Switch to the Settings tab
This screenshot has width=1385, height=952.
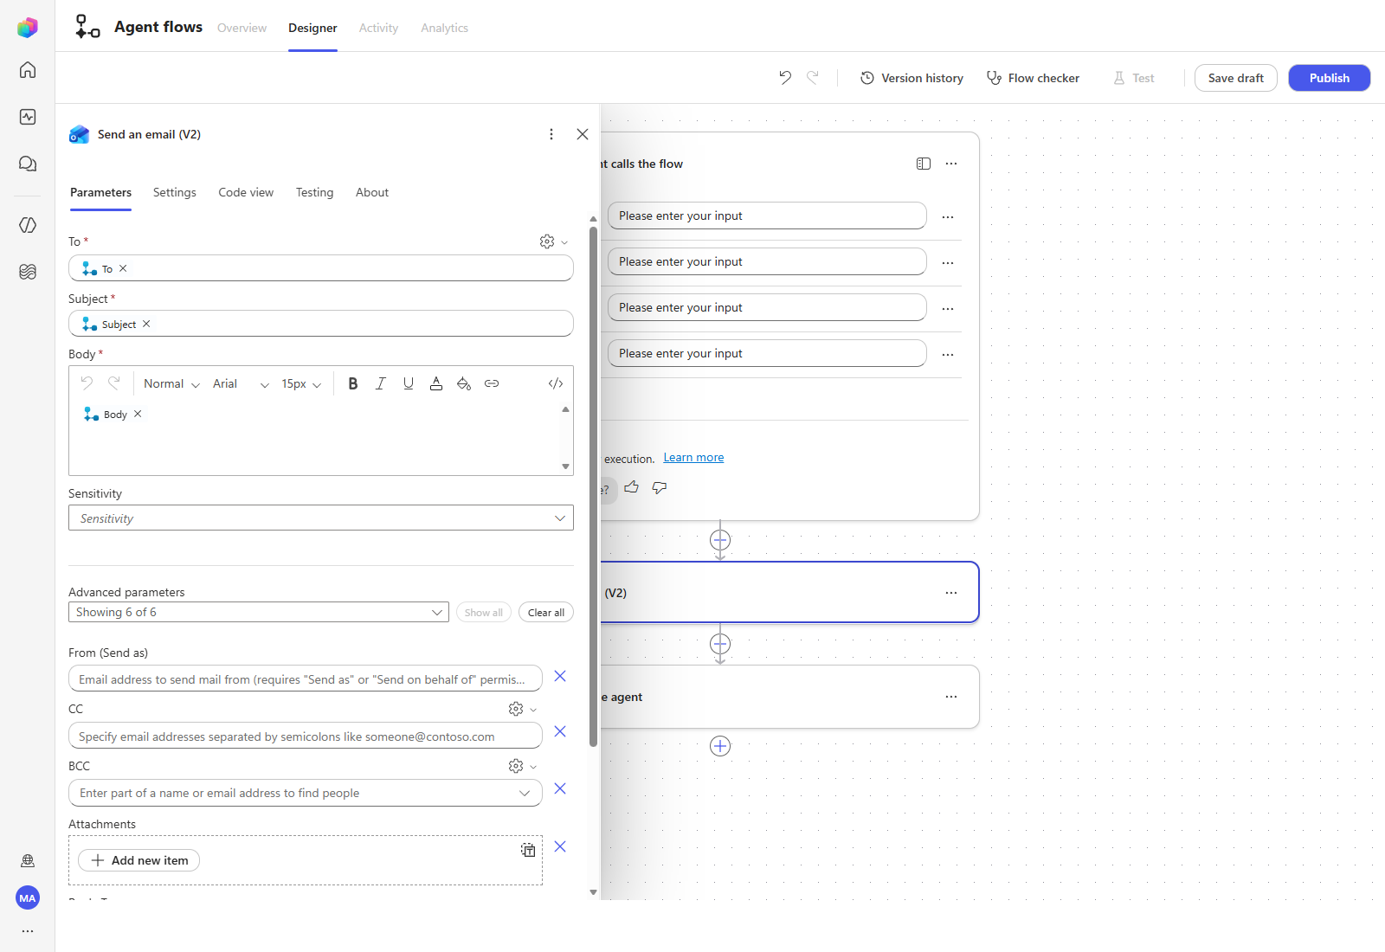(175, 192)
